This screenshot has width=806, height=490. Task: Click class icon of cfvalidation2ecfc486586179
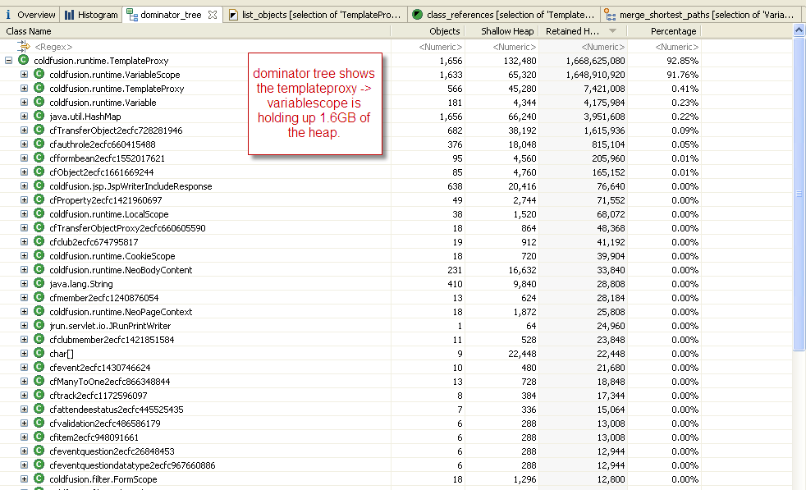(39, 423)
